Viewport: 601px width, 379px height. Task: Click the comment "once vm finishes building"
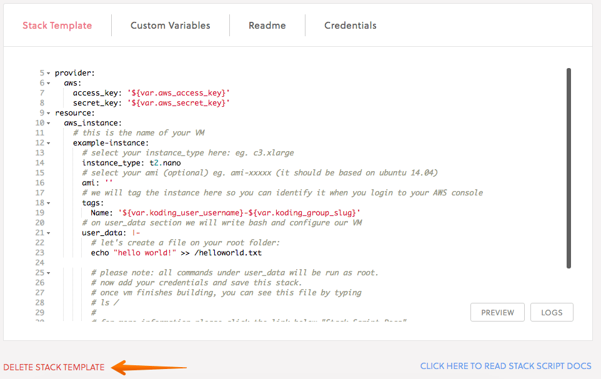point(226,292)
